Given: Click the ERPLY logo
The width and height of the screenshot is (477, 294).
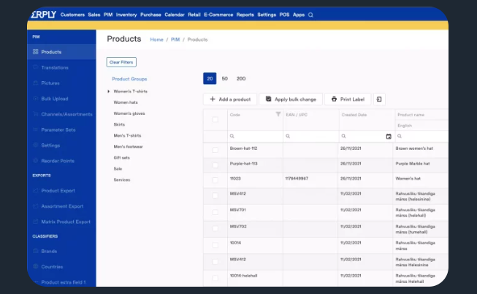Looking at the screenshot, I should point(44,15).
